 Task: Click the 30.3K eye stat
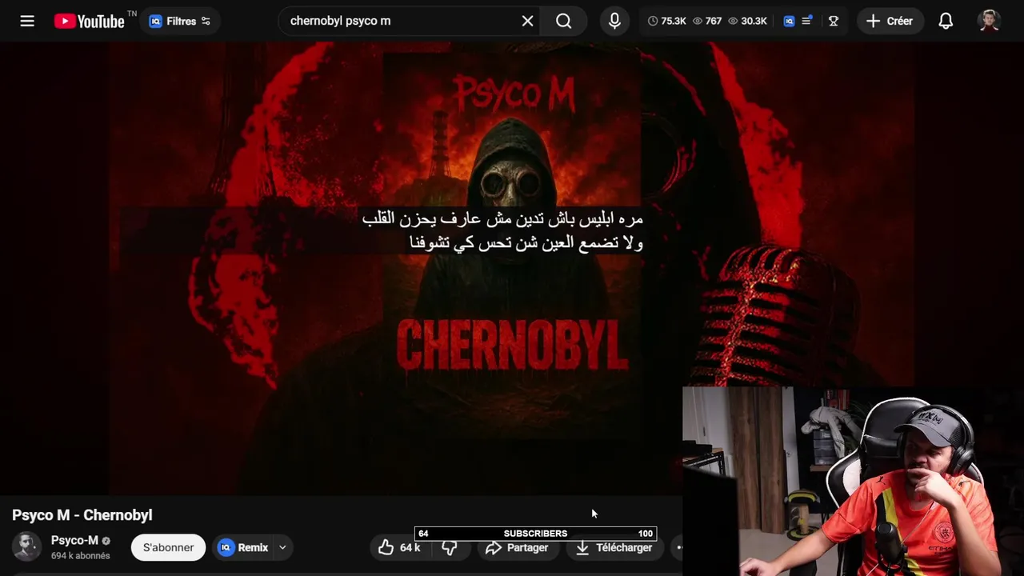click(x=747, y=21)
